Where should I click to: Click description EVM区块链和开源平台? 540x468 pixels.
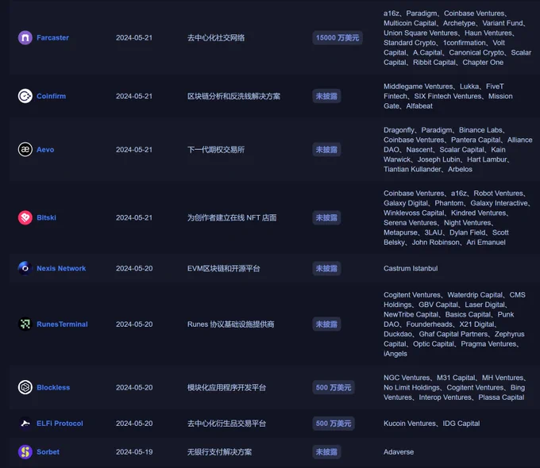223,268
